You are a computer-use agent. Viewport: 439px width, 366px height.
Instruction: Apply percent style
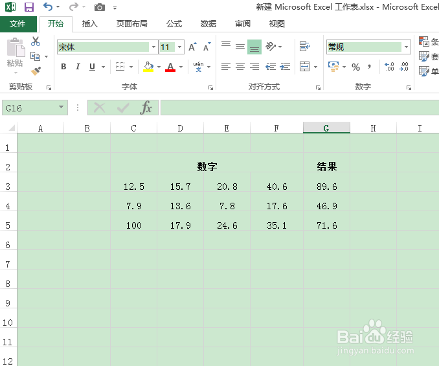pyautogui.click(x=356, y=67)
